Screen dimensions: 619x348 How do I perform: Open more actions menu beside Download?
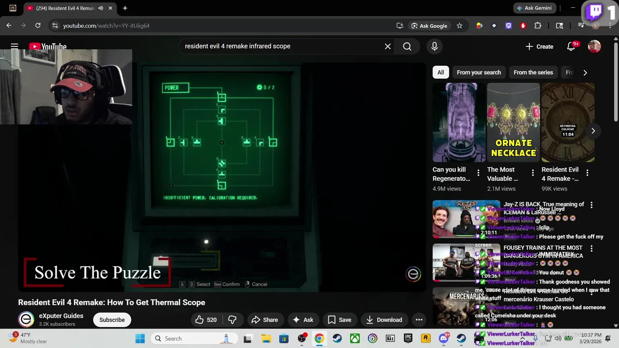[x=419, y=319]
